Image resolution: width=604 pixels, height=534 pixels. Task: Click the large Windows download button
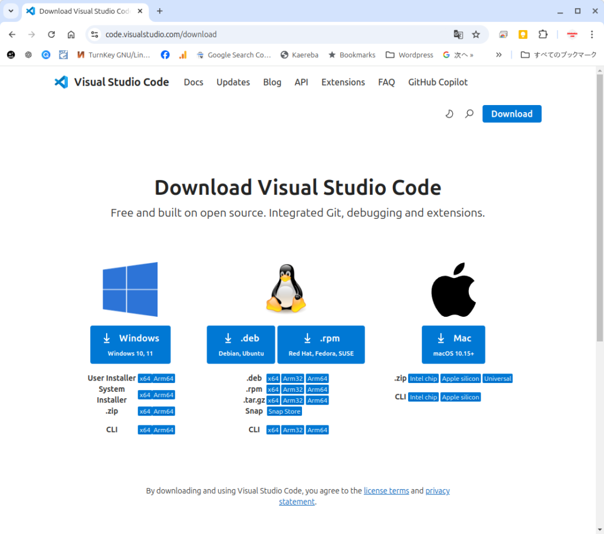click(x=130, y=345)
